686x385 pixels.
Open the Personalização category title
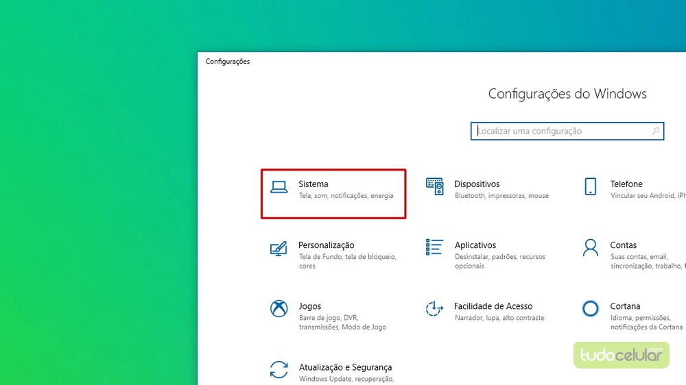tap(327, 245)
